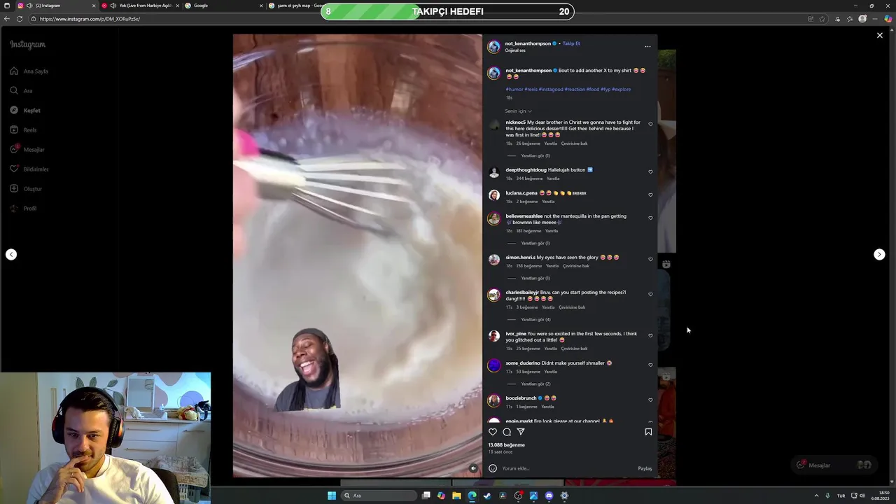The image size is (896, 504).
Task: Show 2 replies under some_duderino's comment
Action: 535,384
